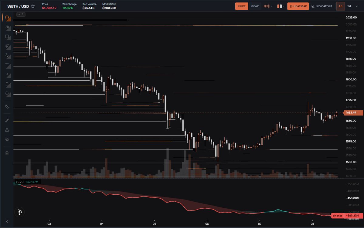
Task: Select the text annotation tool
Action: [x=7, y=65]
